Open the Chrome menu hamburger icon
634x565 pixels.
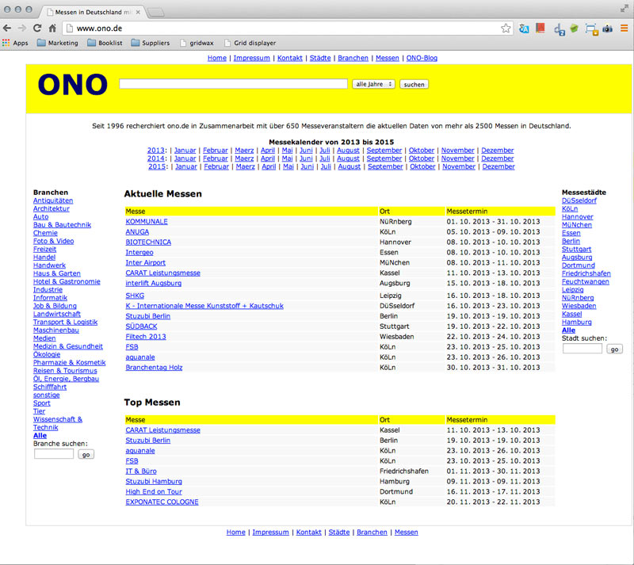coord(624,29)
